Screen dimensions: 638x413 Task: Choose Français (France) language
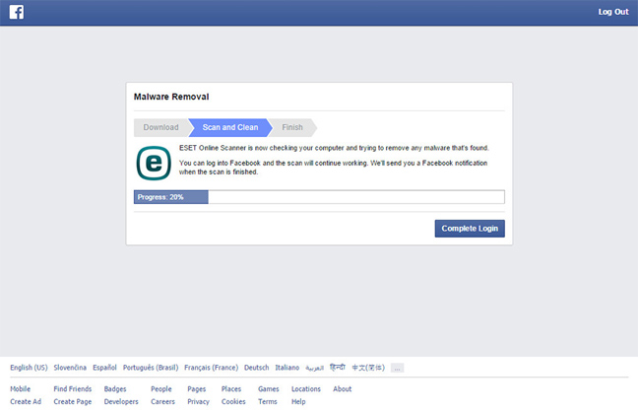click(x=211, y=368)
